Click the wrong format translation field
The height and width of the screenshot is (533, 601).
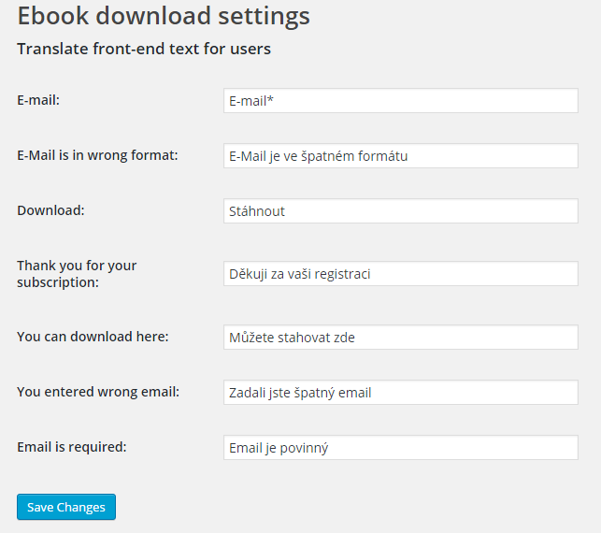pos(400,156)
